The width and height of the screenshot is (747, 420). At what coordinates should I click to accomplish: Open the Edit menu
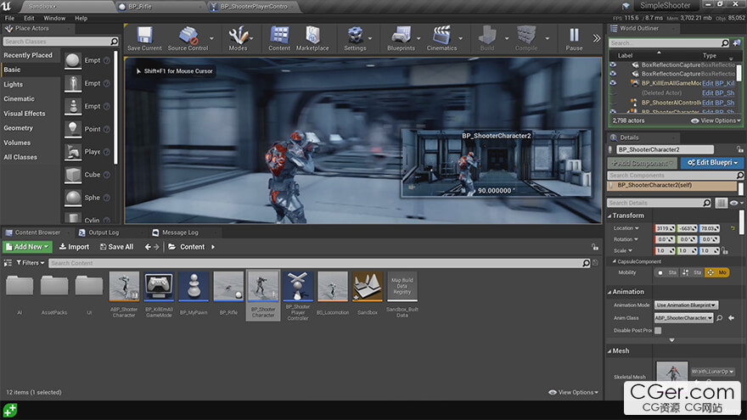(29, 18)
